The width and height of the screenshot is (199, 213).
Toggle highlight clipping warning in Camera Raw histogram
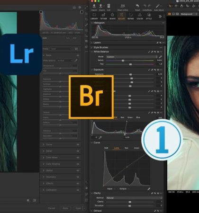click(x=81, y=12)
